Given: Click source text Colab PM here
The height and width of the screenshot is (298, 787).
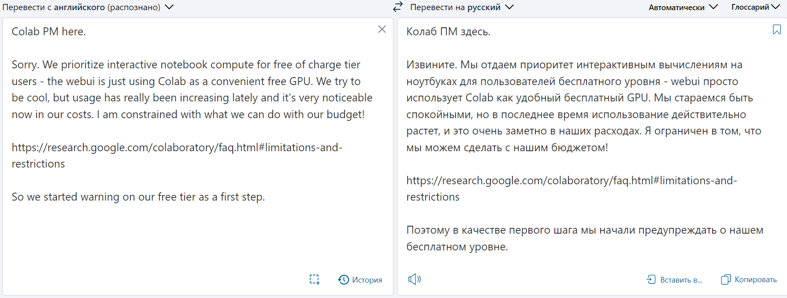Looking at the screenshot, I should point(48,32).
